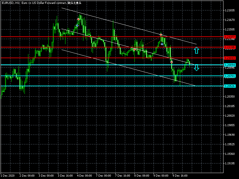
Task: Click the 1.19525 price axis value
Action: [230, 144]
